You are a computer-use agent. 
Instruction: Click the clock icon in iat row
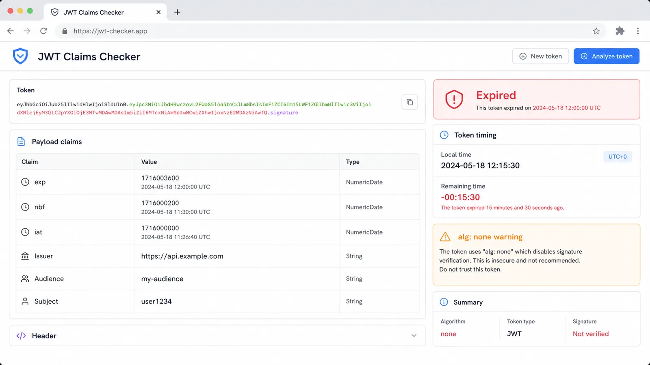click(25, 232)
